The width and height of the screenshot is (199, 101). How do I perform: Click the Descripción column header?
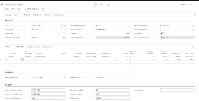(x=39, y=53)
